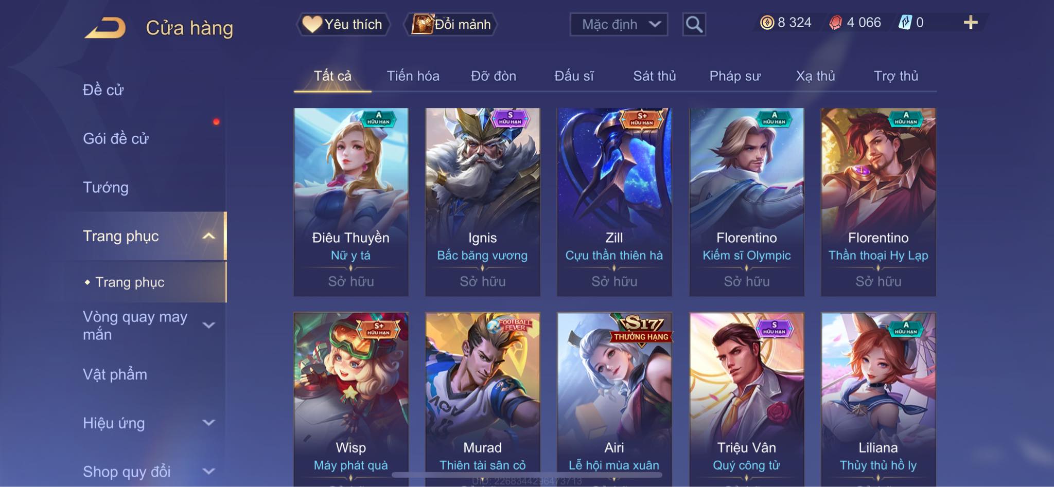This screenshot has width=1054, height=487.
Task: Tap the blue voucher currency icon
Action: [x=905, y=23]
